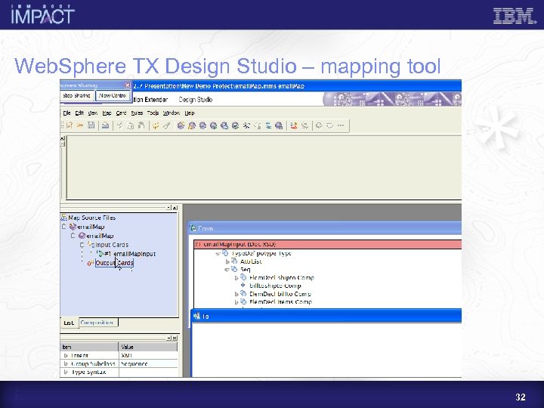Expand the Group Subclass property row
The height and width of the screenshot is (408, 544).
tap(66, 363)
